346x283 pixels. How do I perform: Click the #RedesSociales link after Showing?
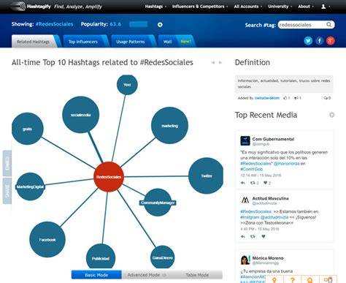tap(54, 24)
